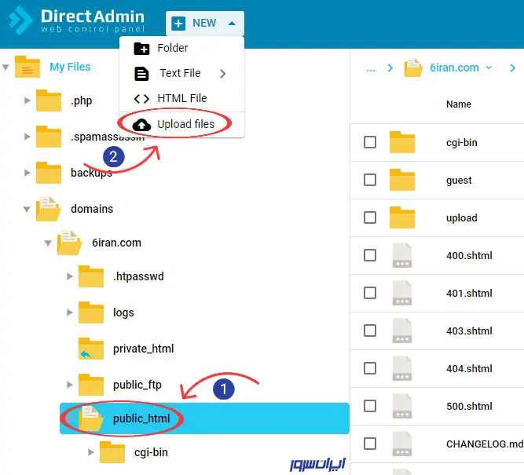Screen dimensions: 524x475
Task: Collapse the 6iran.com tree arrow
Action: 48,243
